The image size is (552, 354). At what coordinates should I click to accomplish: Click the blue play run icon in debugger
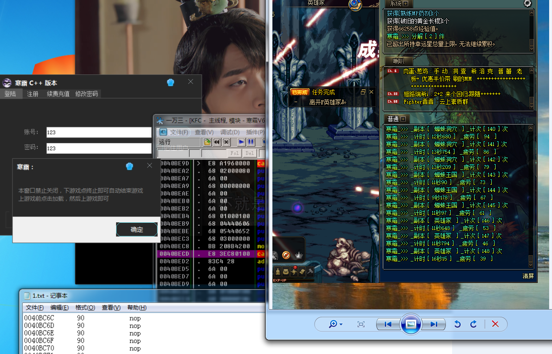tap(241, 142)
